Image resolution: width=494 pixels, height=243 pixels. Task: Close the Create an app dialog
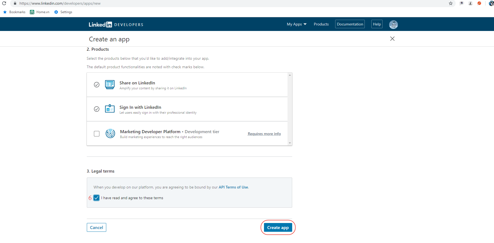click(392, 39)
